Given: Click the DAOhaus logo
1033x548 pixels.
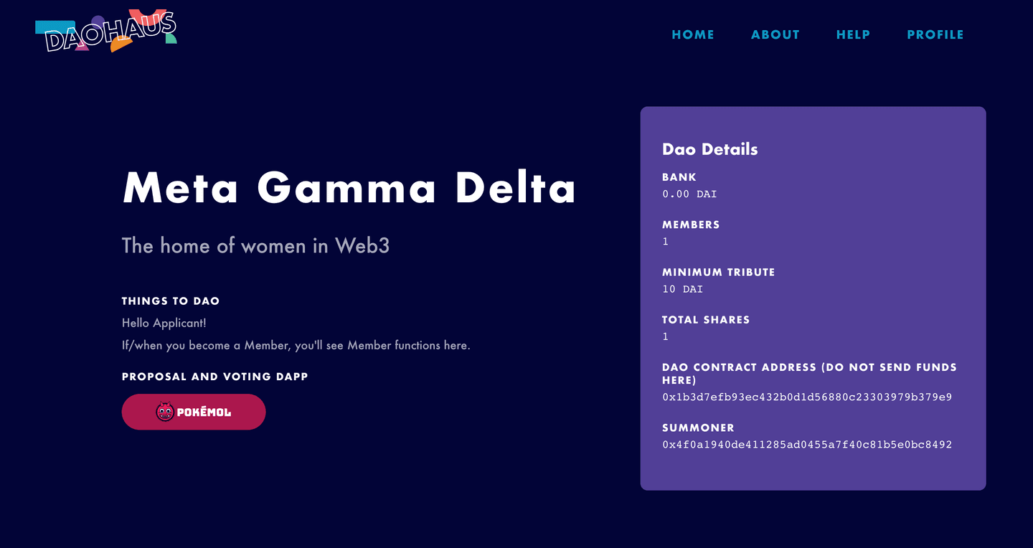Looking at the screenshot, I should [106, 31].
